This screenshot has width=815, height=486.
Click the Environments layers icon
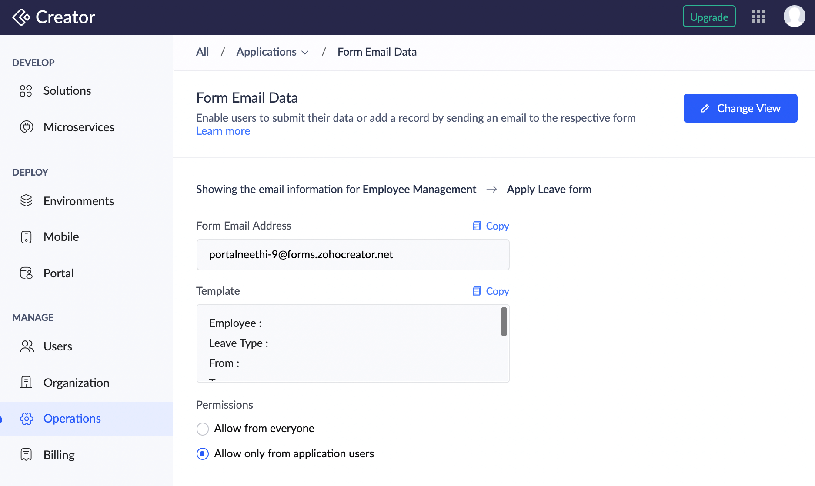27,200
